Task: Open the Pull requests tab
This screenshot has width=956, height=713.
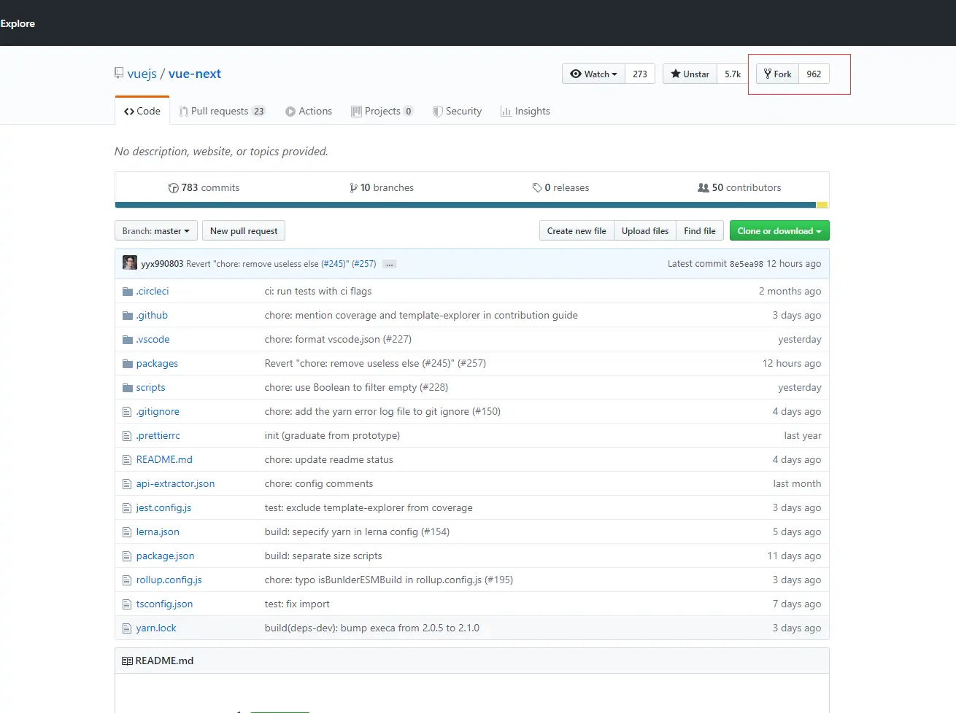Action: point(222,111)
